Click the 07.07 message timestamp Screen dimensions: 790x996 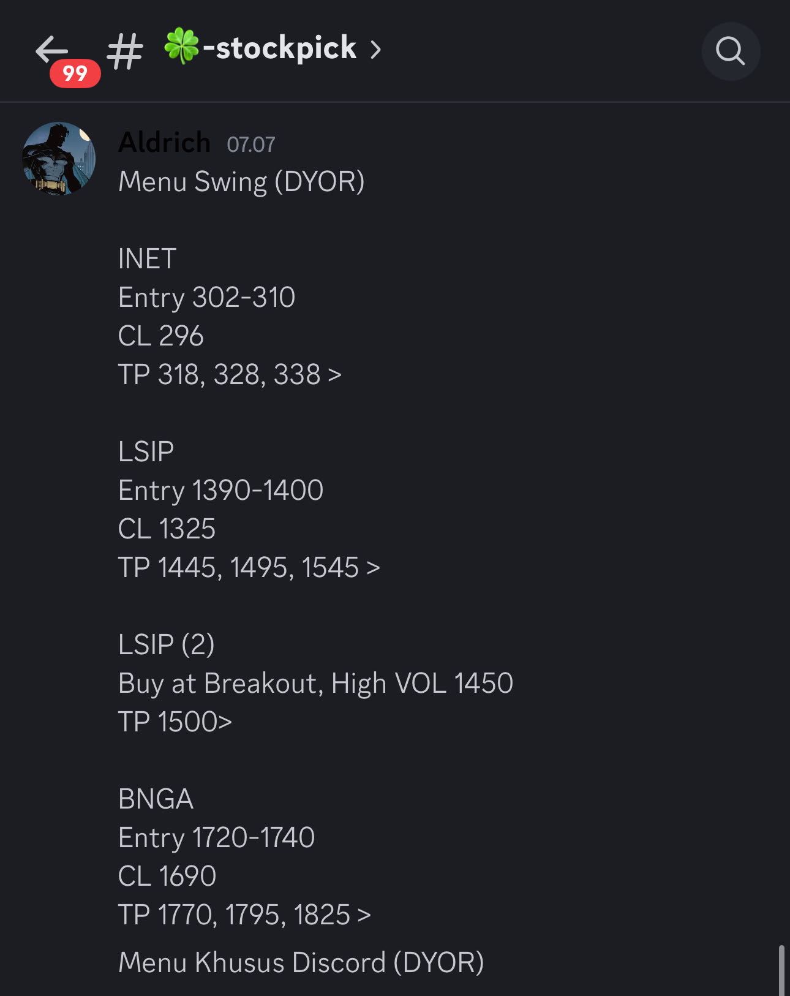click(x=250, y=145)
